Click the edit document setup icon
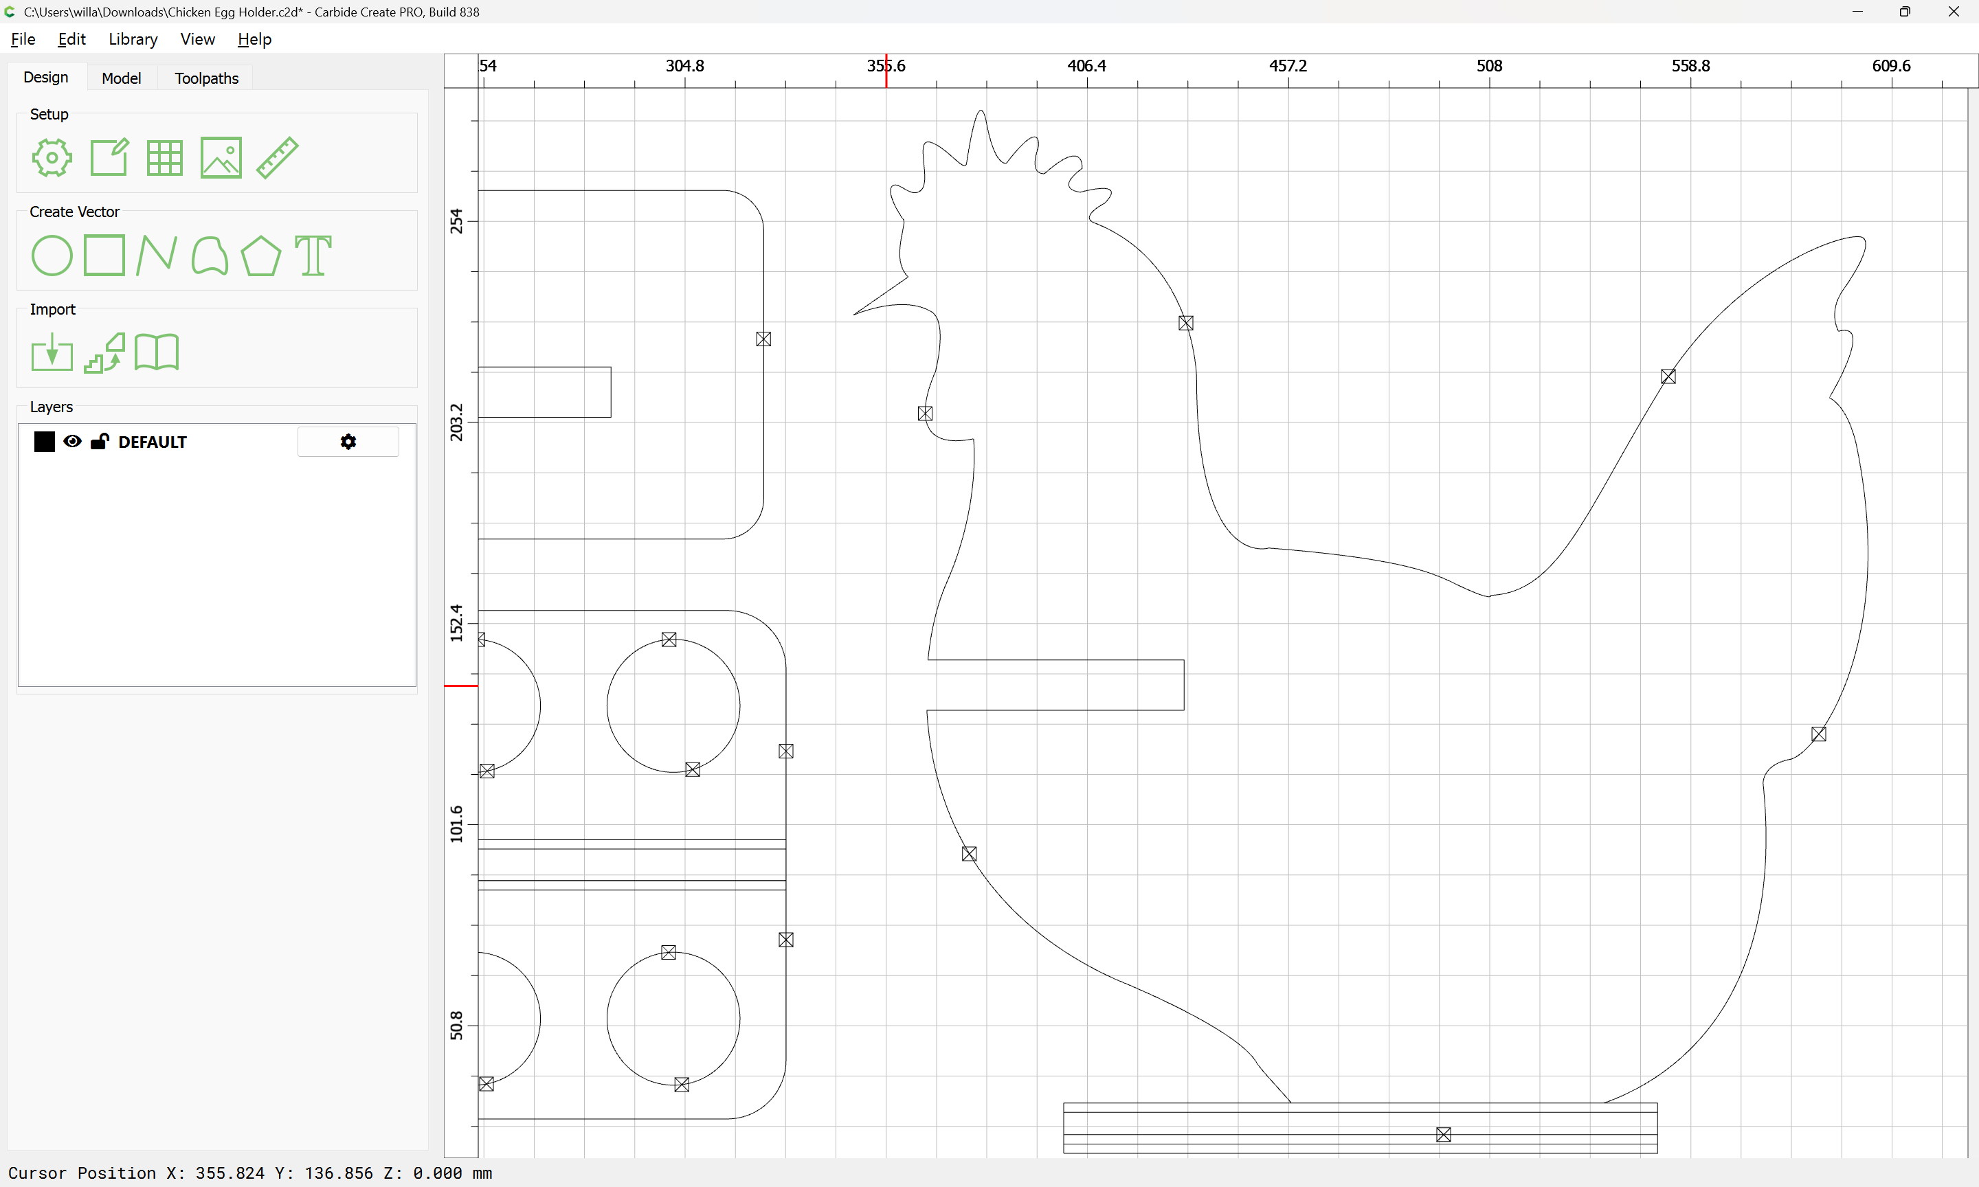Screen dimensions: 1979x1187 tap(109, 157)
